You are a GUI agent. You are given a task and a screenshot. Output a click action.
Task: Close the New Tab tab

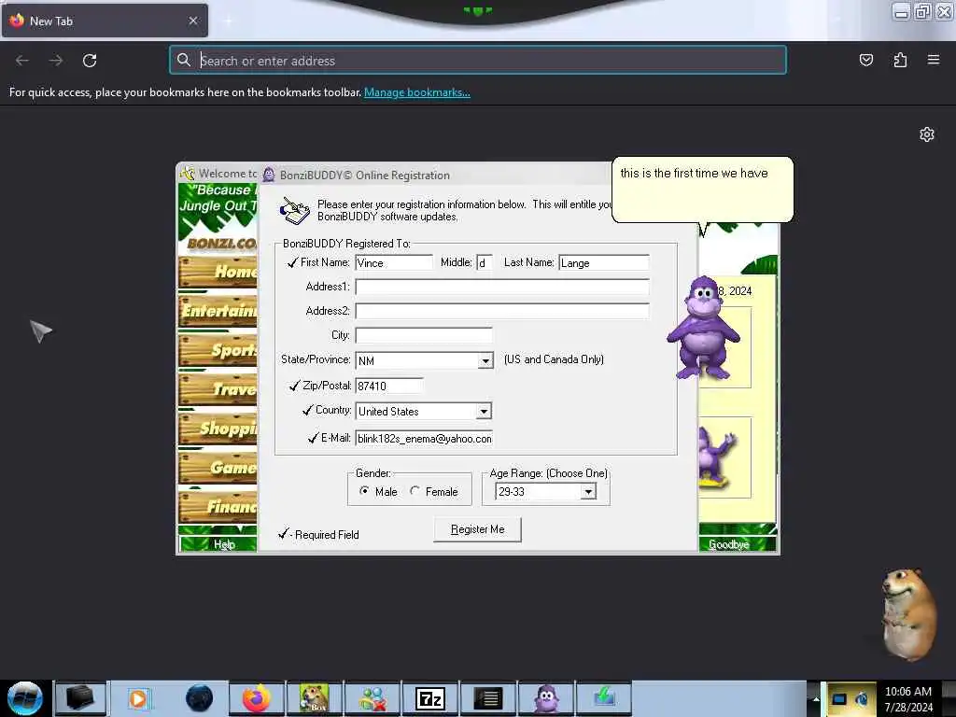point(193,21)
